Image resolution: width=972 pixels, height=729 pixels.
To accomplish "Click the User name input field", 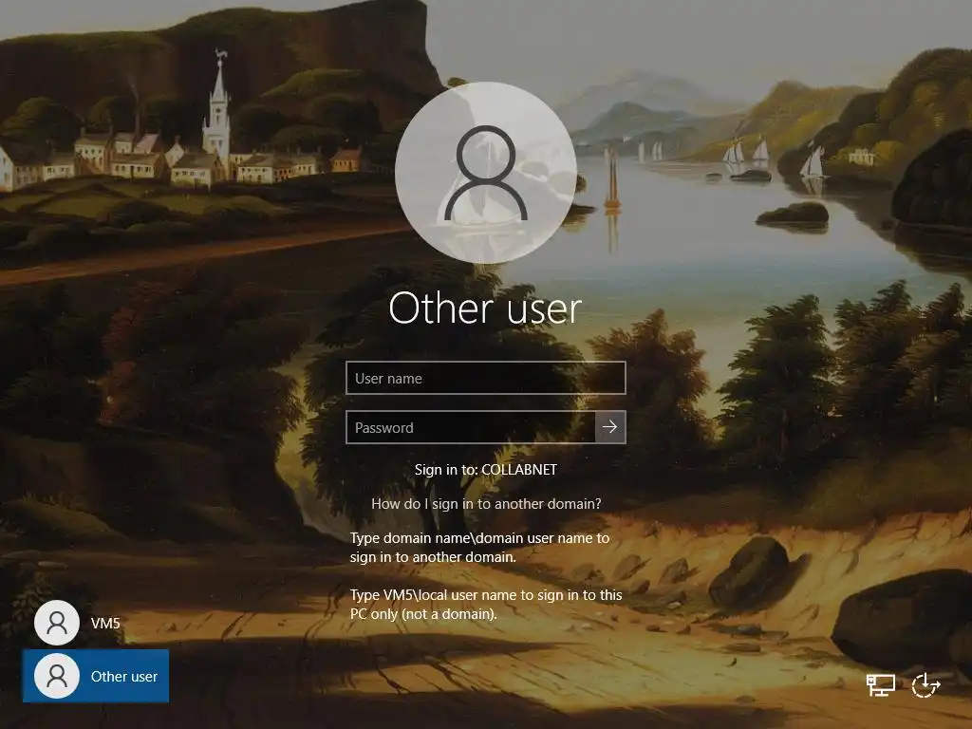I will pyautogui.click(x=485, y=378).
